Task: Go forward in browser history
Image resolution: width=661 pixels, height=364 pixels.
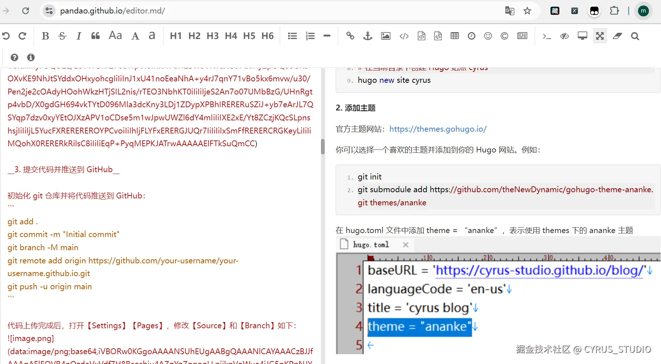Action: [x=6, y=11]
